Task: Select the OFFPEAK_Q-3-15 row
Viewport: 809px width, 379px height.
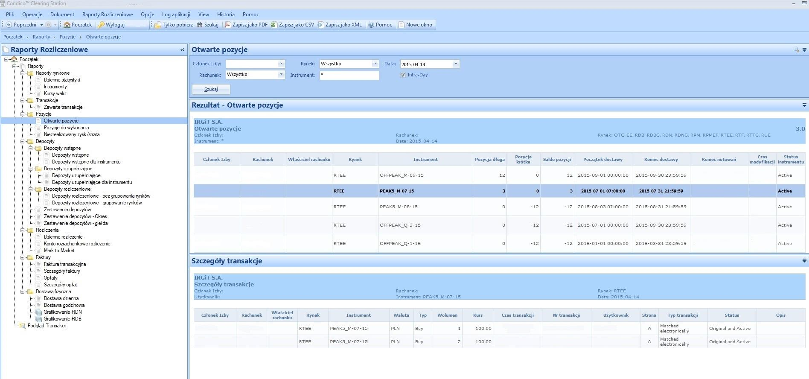Action: pos(499,225)
